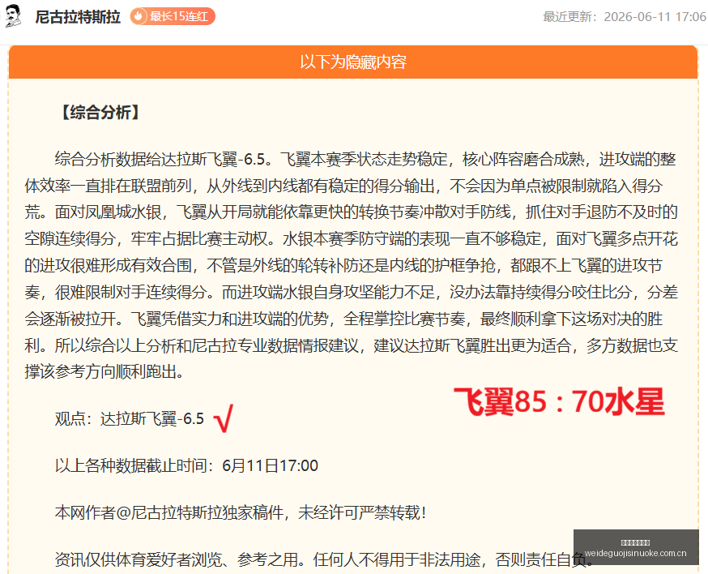Click the line 以上各种数据截止时间：6月11日17:00

[x=186, y=465]
